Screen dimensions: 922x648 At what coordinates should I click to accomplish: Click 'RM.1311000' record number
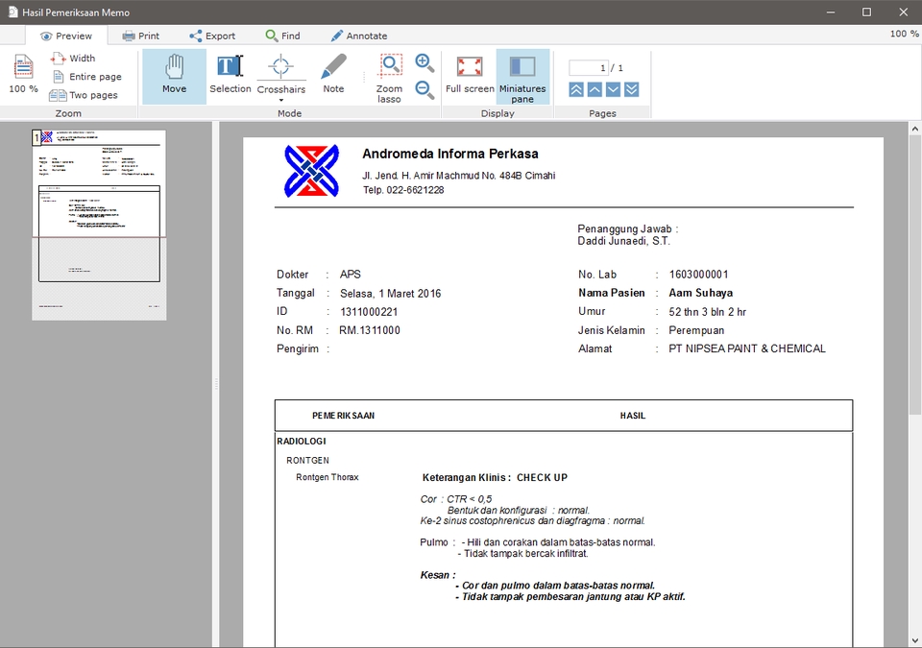(x=369, y=330)
